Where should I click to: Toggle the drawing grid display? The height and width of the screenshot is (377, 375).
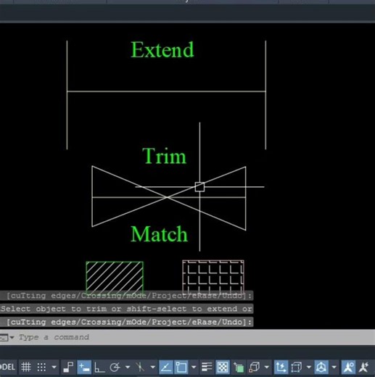pyautogui.click(x=26, y=368)
